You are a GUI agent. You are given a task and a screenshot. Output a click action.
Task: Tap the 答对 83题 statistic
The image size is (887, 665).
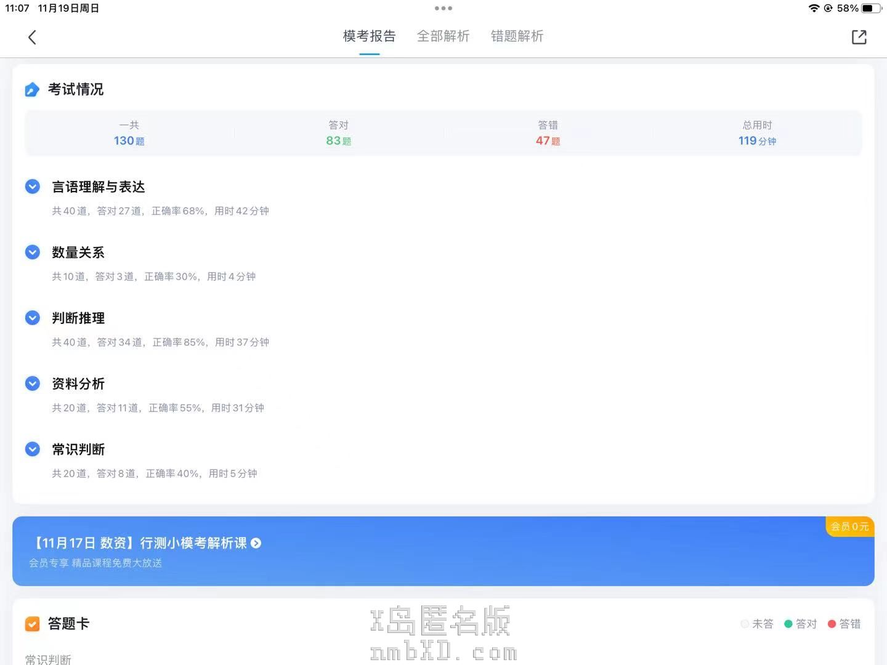[x=338, y=134]
